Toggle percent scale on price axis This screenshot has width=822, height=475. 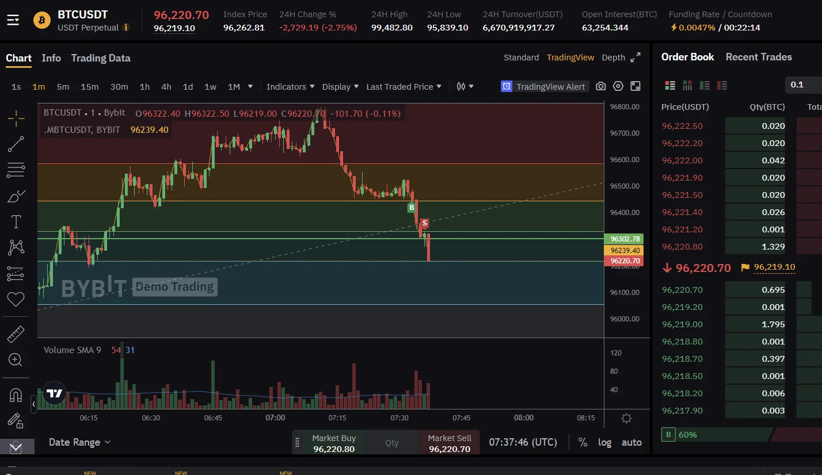(583, 442)
